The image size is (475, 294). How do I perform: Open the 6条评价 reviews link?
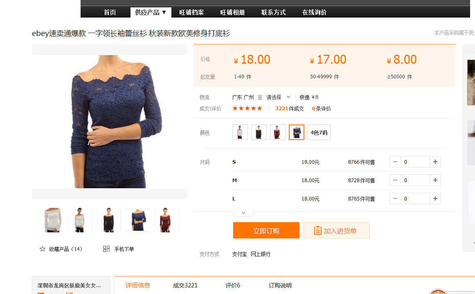coord(322,109)
